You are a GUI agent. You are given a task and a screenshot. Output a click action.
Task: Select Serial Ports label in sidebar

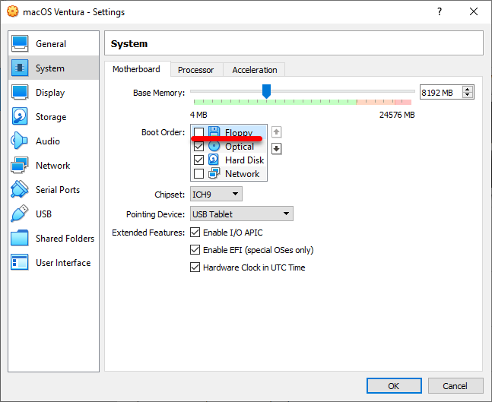pyautogui.click(x=58, y=190)
